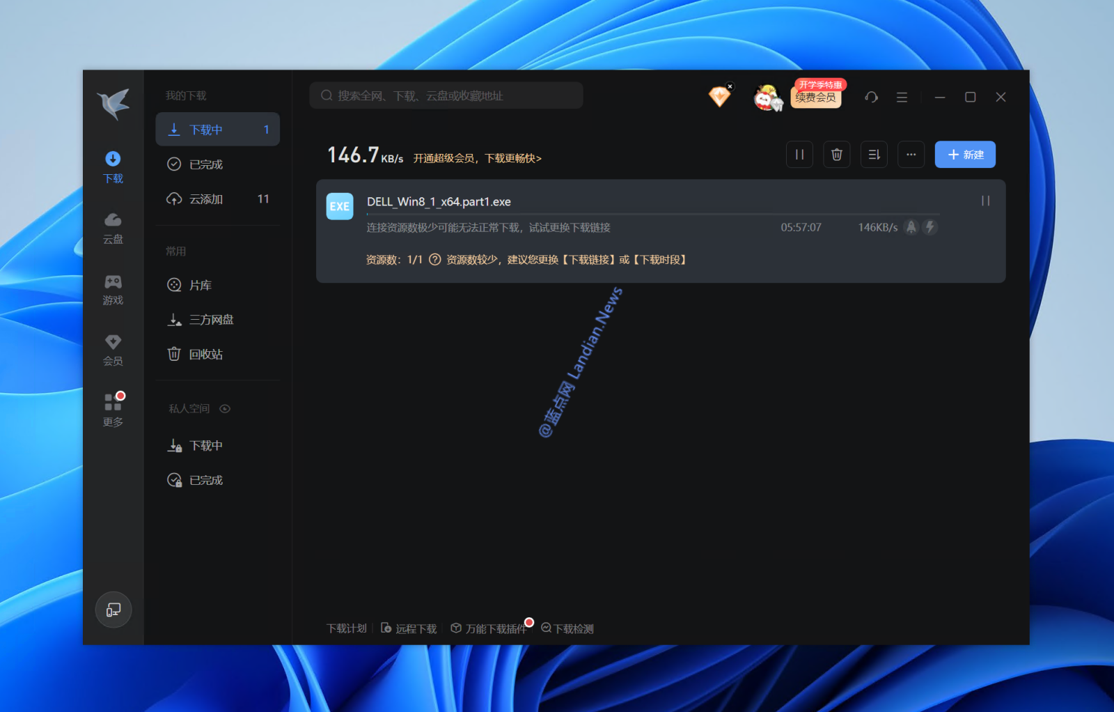The width and height of the screenshot is (1114, 712).
Task: Click the device link icon at rail bottom
Action: point(113,610)
